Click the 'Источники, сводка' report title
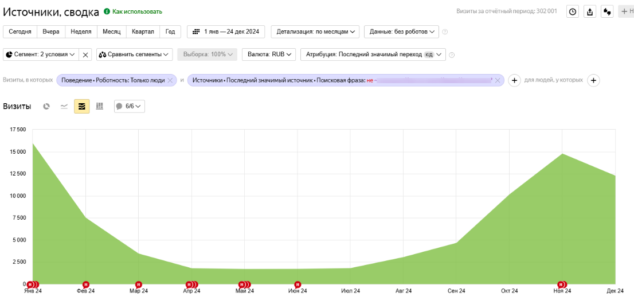Viewport: 634px width, 308px height. pos(51,12)
